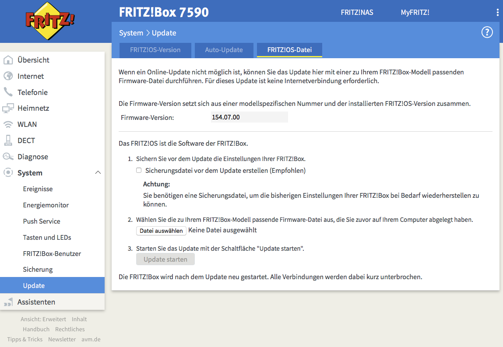Click Datei auswählen button
The image size is (503, 347).
162,231
